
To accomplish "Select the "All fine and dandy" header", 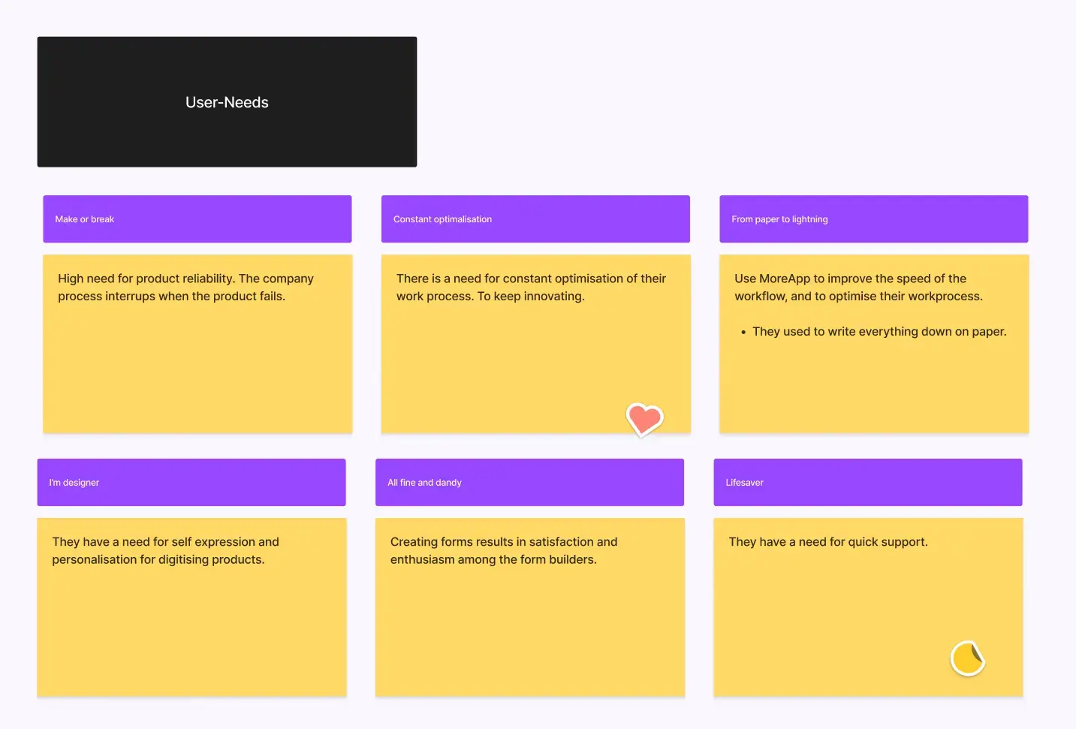I will pos(529,482).
